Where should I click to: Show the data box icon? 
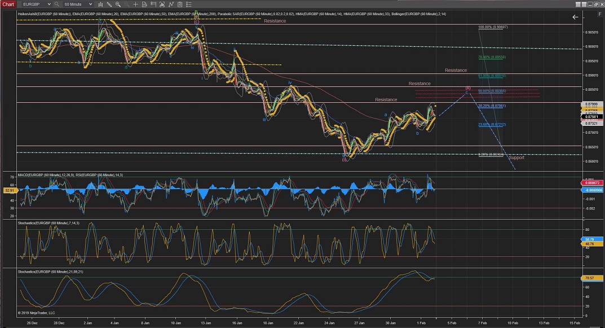(144, 4)
